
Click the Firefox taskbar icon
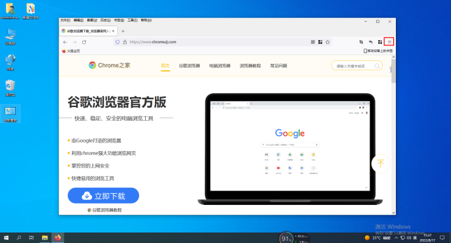pos(58,238)
